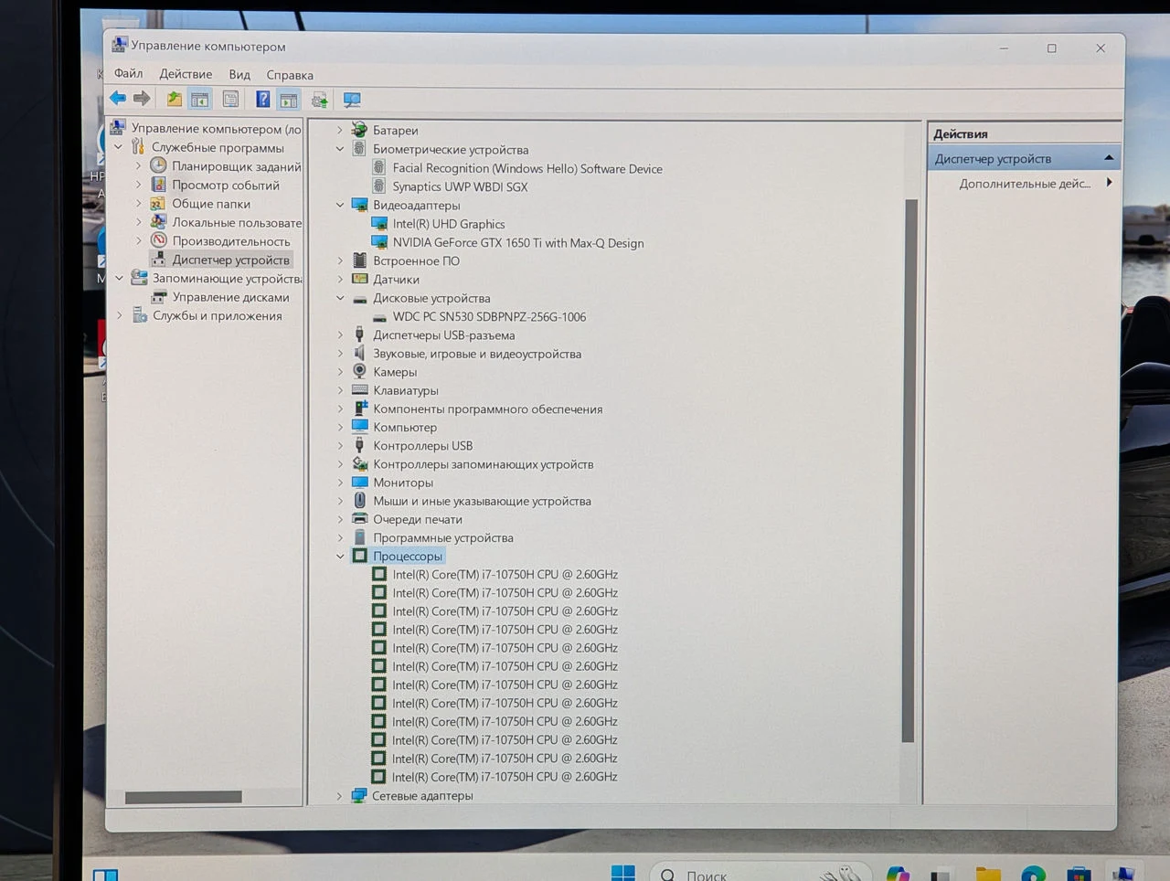Expand the Контроллеры USB category
The image size is (1170, 881).
click(x=340, y=446)
